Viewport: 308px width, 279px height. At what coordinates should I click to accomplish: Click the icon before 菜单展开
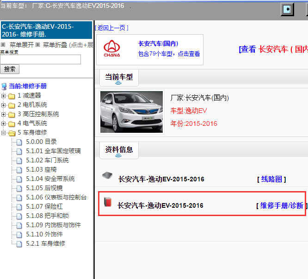pyautogui.click(x=3, y=45)
